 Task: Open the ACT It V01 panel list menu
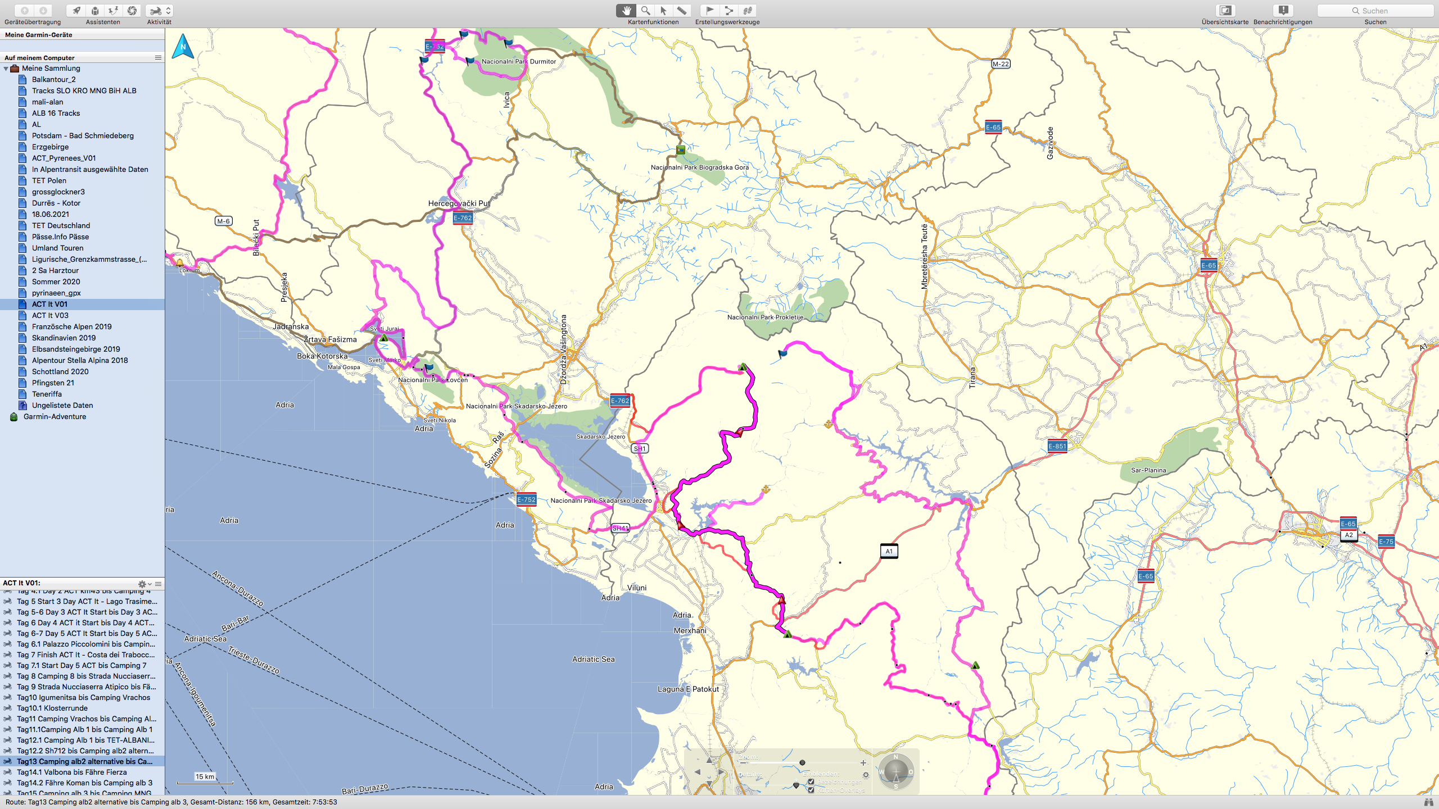(x=159, y=584)
